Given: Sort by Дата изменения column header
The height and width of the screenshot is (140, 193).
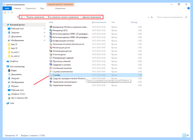Looking at the screenshot, I should point(99,22).
